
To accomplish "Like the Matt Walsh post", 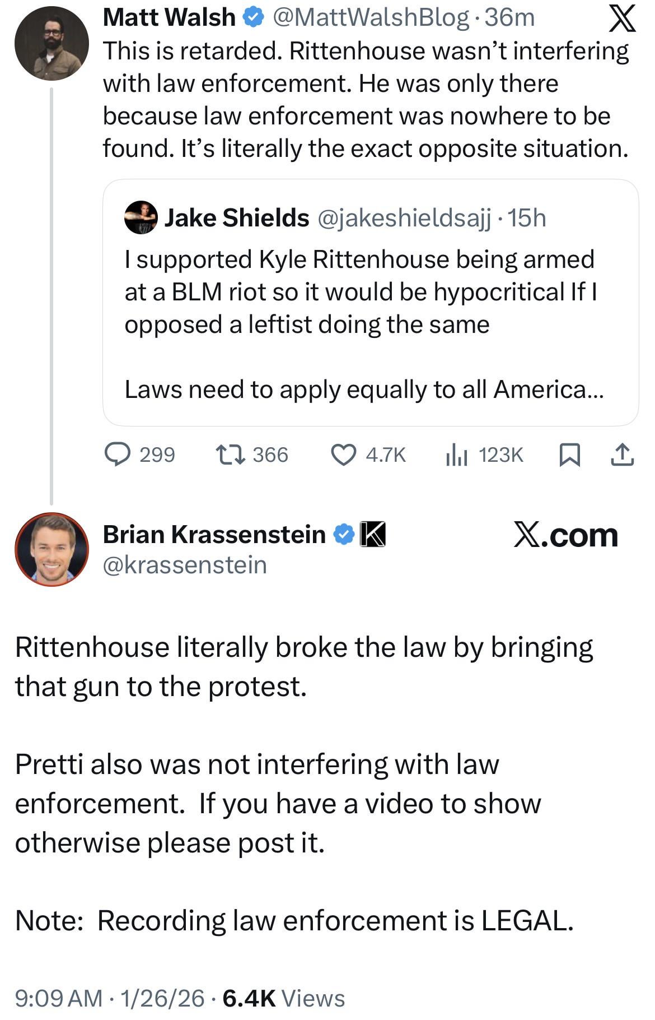I will (x=343, y=455).
